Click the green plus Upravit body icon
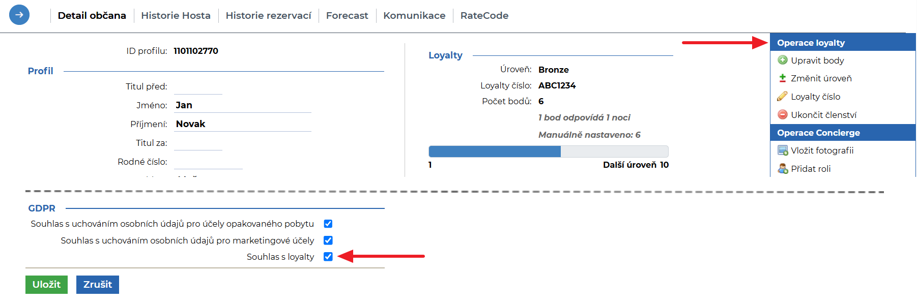 coord(783,60)
